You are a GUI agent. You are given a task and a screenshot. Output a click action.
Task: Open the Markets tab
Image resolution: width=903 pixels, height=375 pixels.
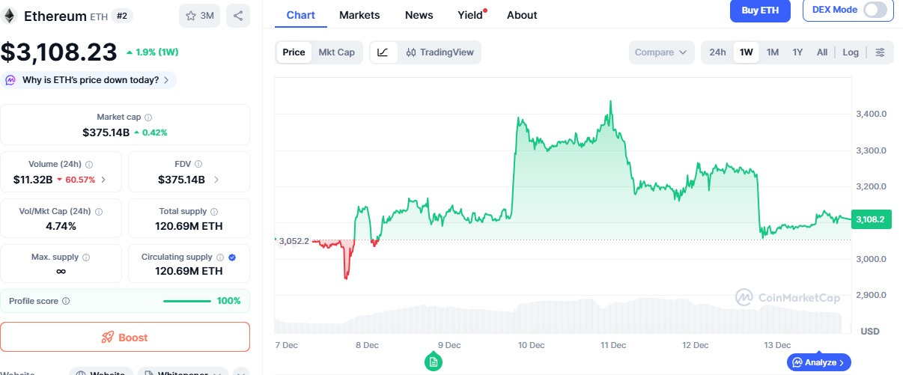point(359,15)
